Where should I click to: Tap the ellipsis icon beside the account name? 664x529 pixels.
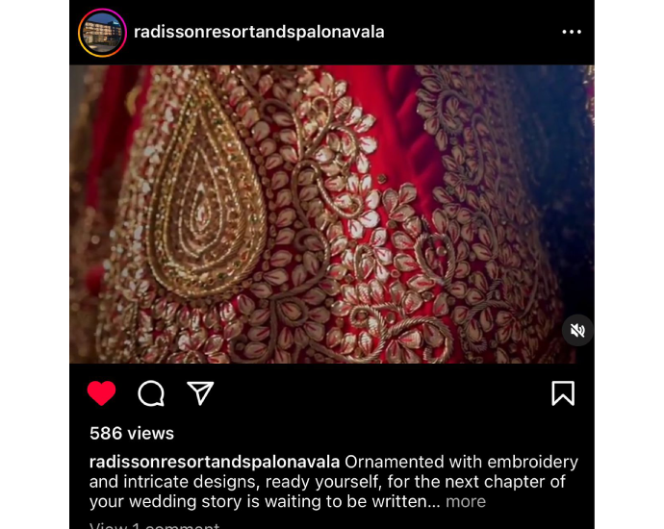572,32
